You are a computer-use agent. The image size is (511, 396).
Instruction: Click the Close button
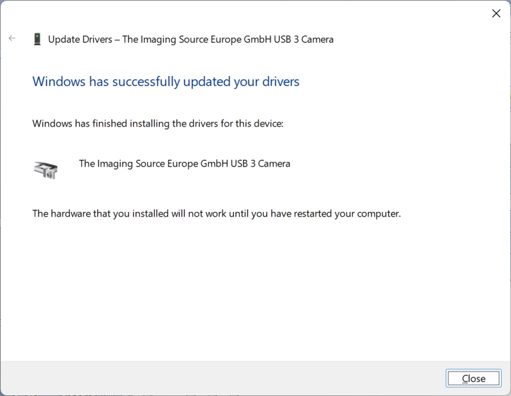pyautogui.click(x=473, y=378)
